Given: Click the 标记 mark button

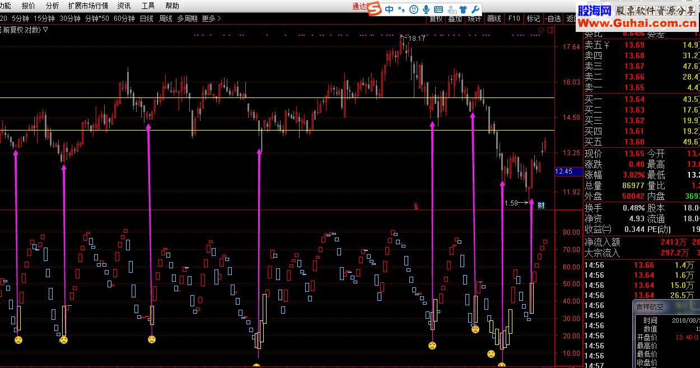Looking at the screenshot, I should tap(533, 18).
